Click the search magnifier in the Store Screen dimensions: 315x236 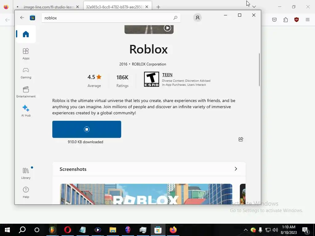tap(175, 18)
